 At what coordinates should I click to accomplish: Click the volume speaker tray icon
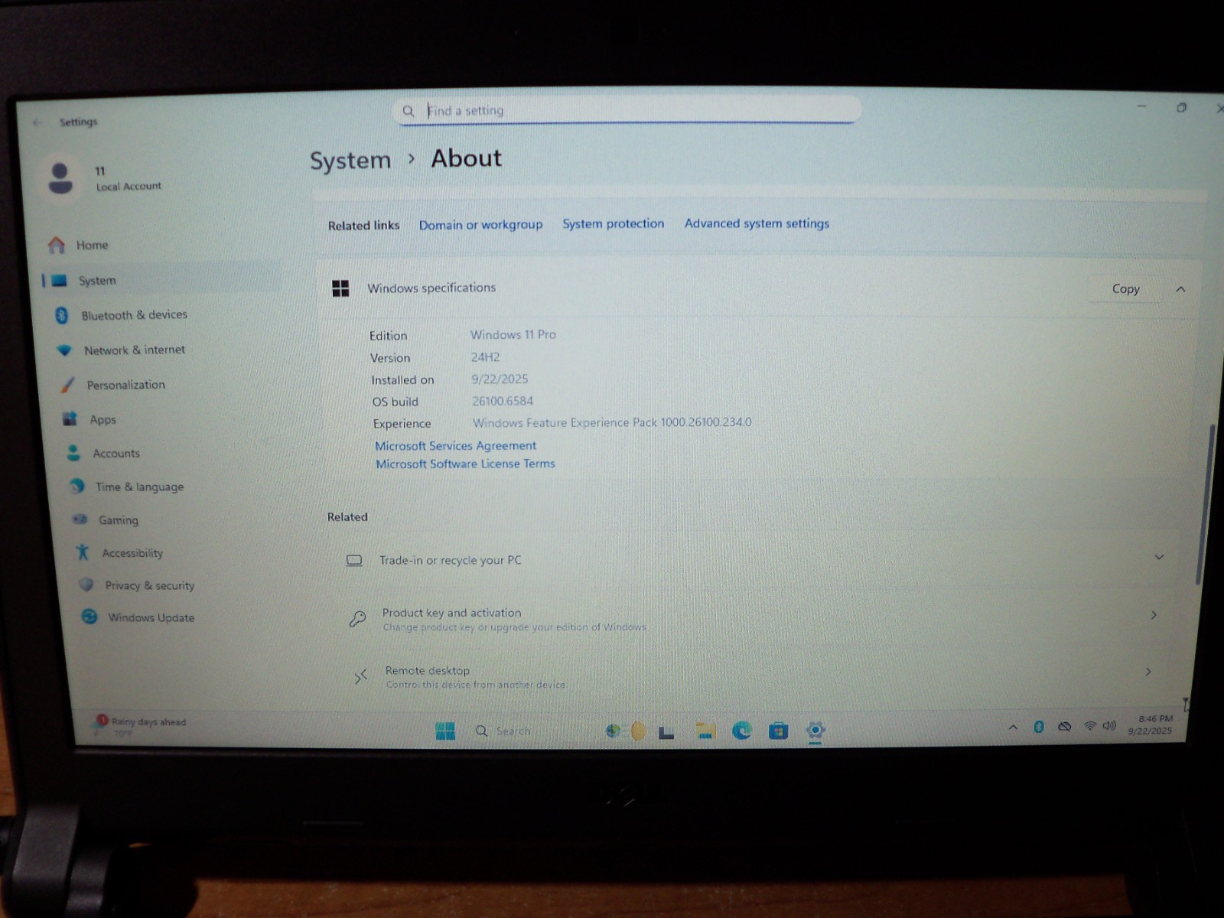coord(1109,725)
